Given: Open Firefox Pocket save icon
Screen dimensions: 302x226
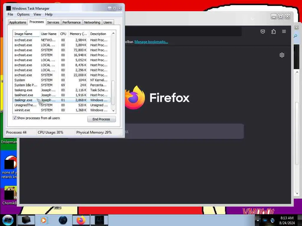Looking at the screenshot, I should pos(263,31).
